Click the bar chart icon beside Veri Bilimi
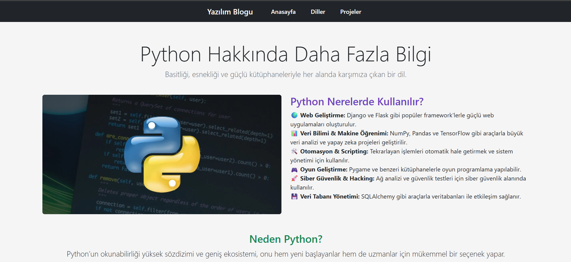 point(294,133)
